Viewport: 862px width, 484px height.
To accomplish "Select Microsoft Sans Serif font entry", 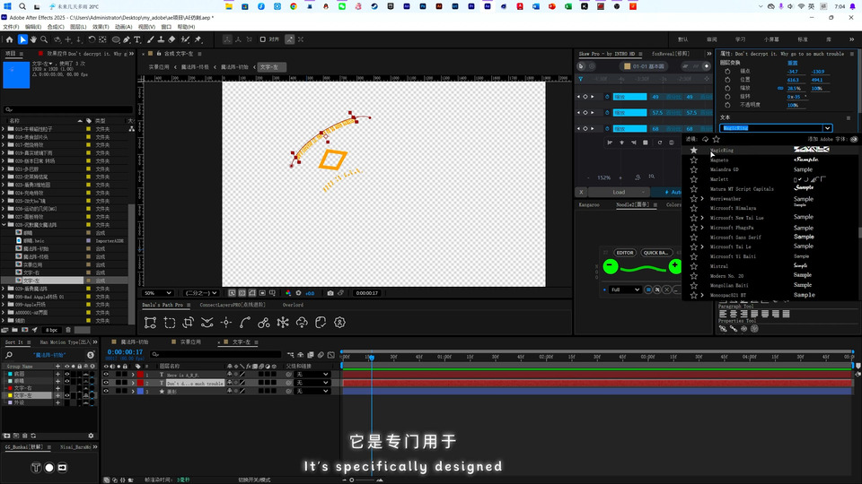I will (735, 237).
